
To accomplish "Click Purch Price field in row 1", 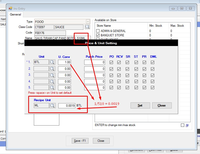I will pyautogui.click(x=94, y=62).
